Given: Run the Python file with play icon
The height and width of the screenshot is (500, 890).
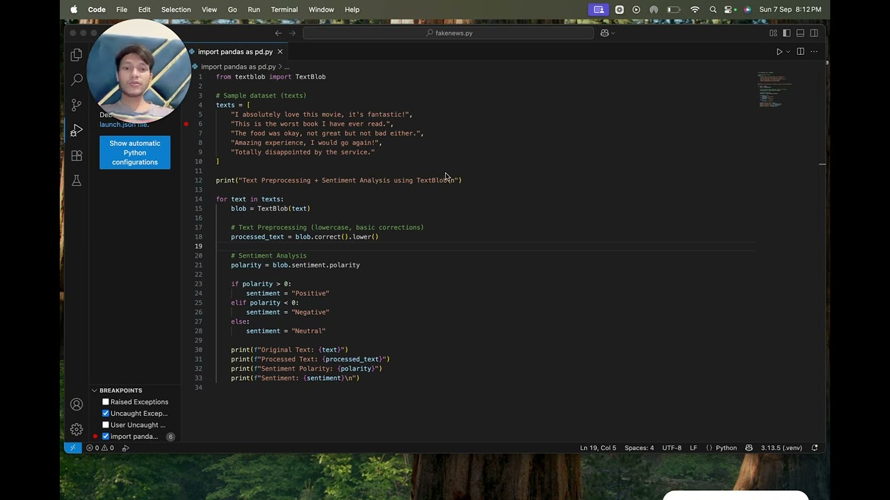Looking at the screenshot, I should (x=779, y=51).
